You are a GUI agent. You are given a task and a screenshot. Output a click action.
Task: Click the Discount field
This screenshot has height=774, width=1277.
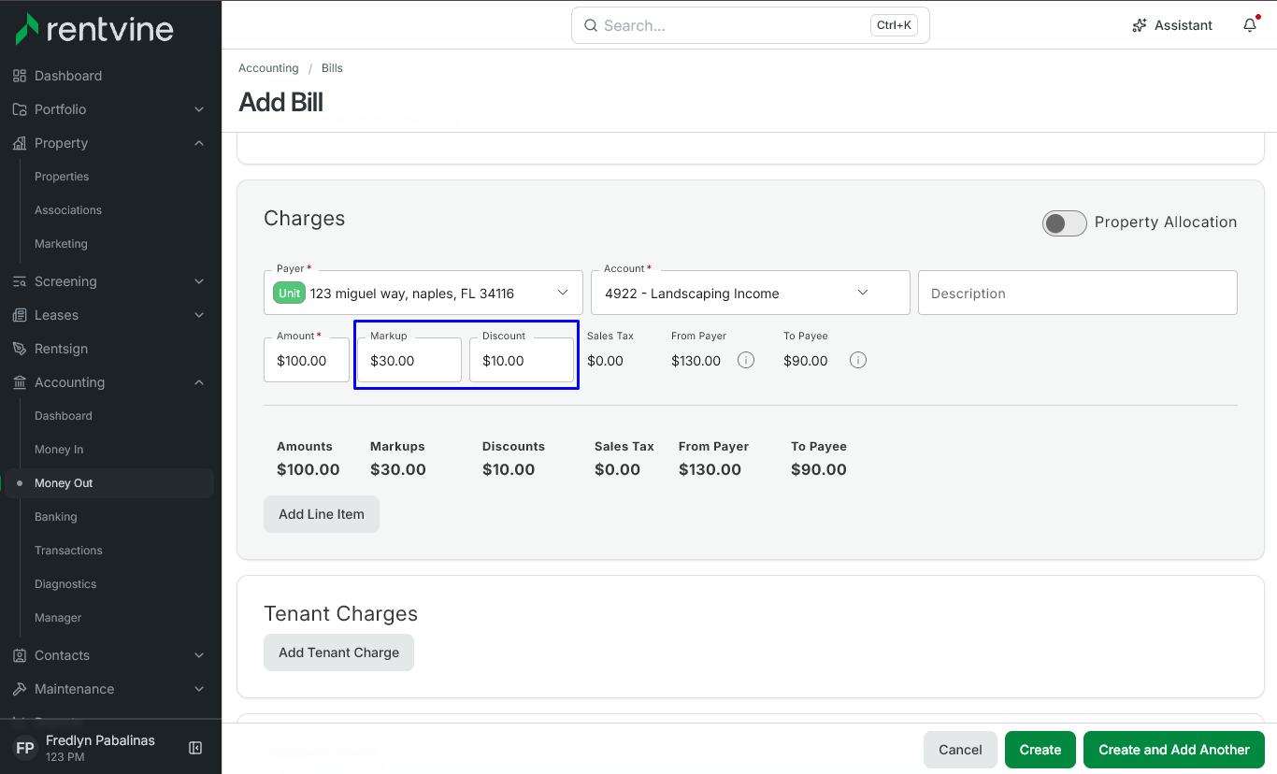tap(522, 360)
